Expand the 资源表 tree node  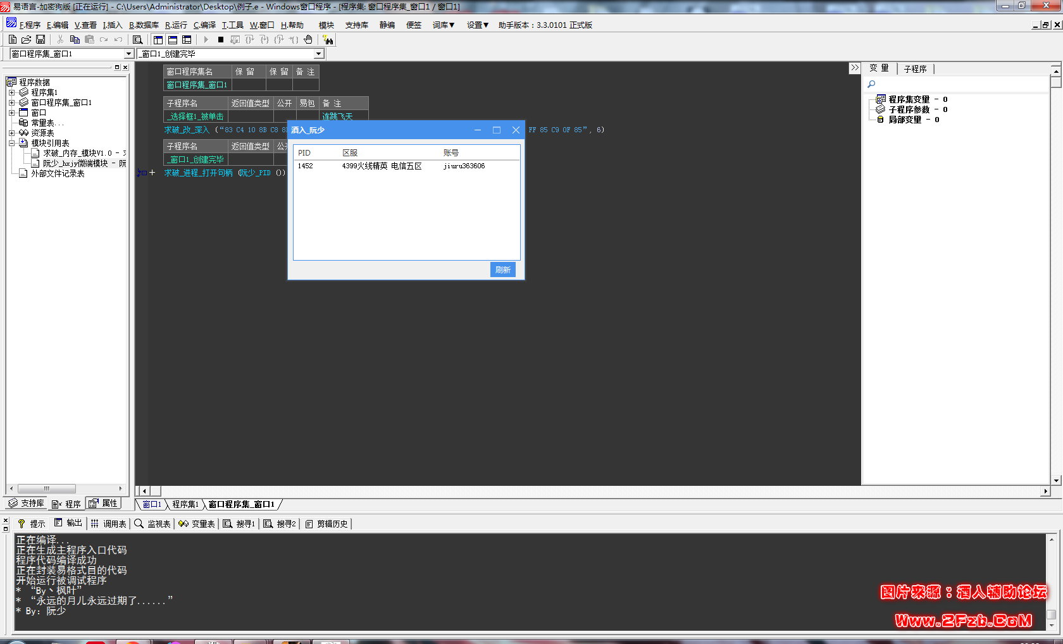(x=11, y=133)
